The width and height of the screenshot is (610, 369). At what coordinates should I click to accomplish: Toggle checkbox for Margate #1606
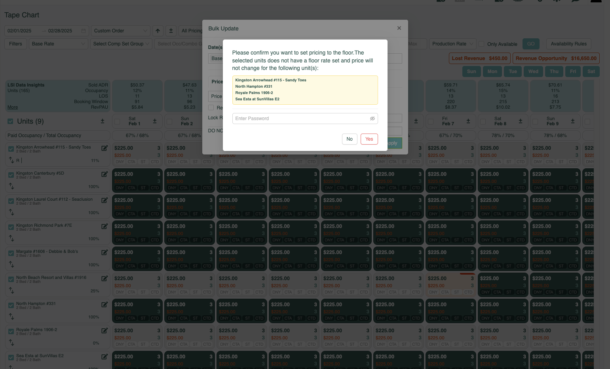pyautogui.click(x=11, y=253)
